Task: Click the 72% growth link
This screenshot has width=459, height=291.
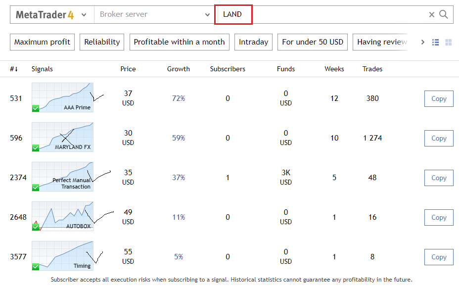Action: click(x=179, y=98)
